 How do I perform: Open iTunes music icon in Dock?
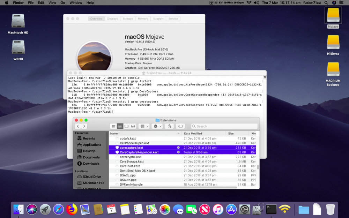[x=218, y=209]
